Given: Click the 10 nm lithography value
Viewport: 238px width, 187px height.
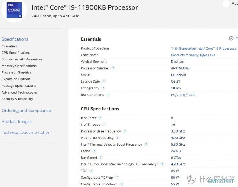Looking at the screenshot, I should (176, 88).
